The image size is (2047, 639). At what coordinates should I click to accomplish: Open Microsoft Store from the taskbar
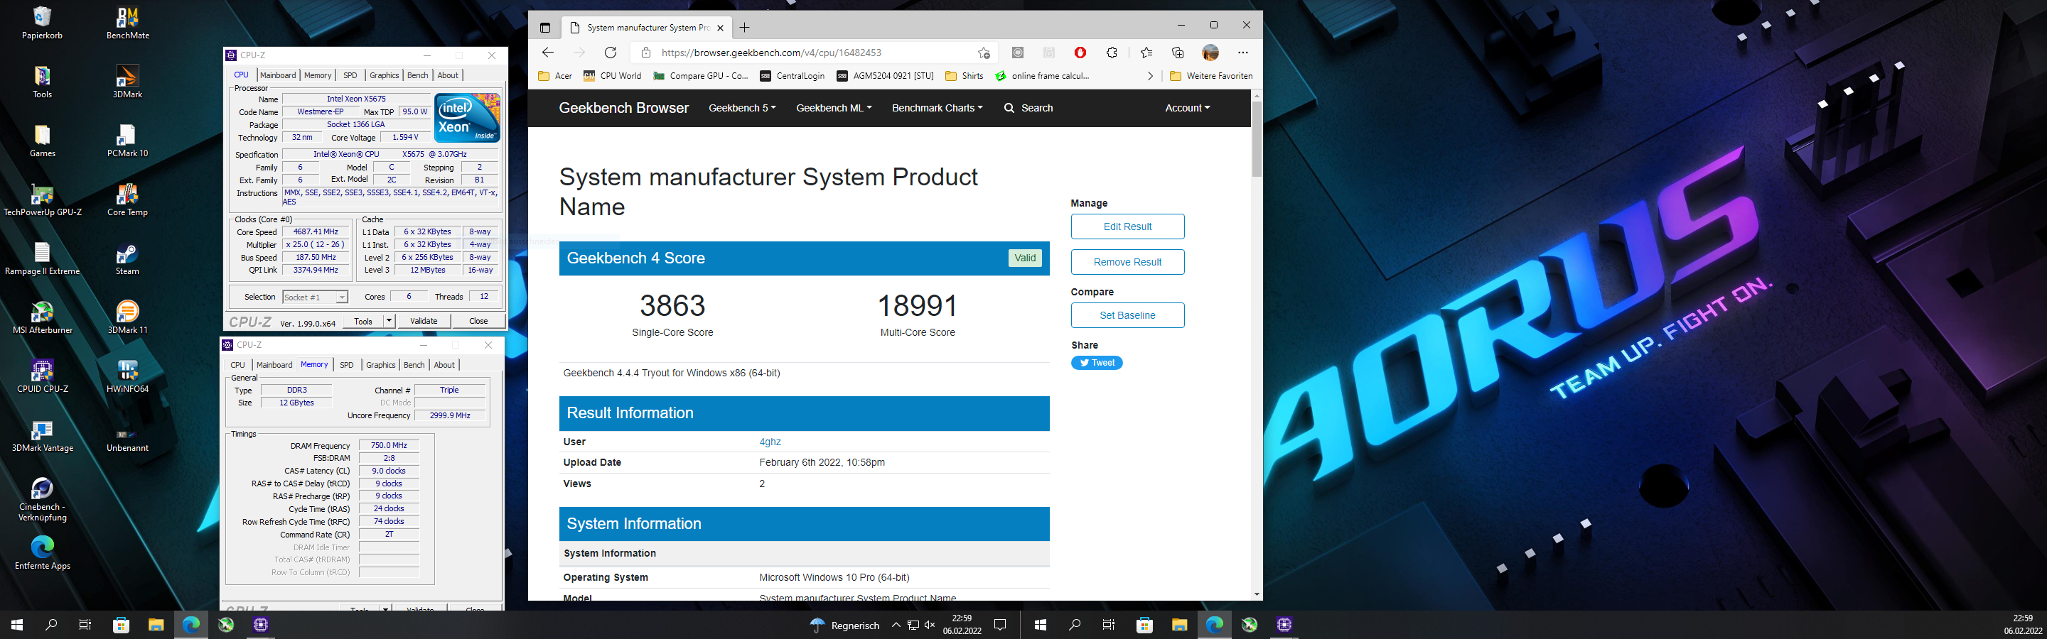pos(122,625)
